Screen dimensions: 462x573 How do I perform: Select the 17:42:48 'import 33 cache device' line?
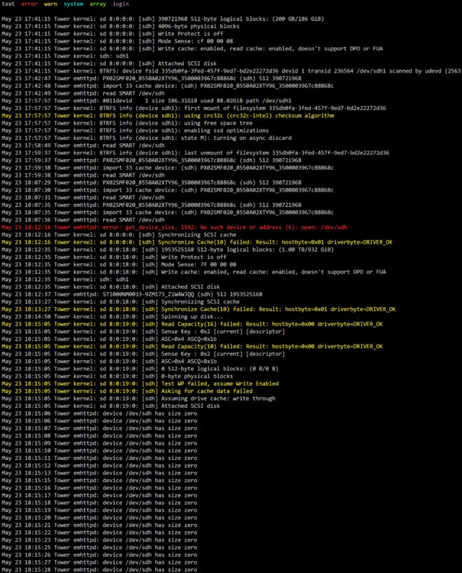tap(168, 86)
